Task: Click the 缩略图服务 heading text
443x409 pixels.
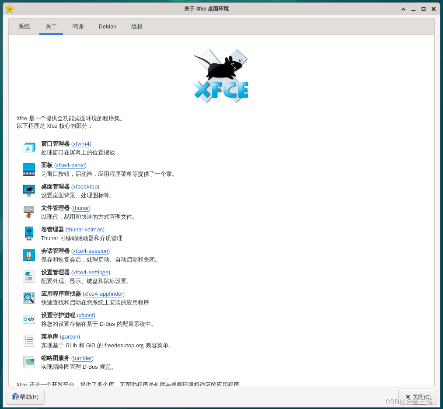Action: 56,358
